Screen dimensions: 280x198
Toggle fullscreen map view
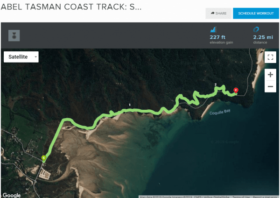(270, 57)
